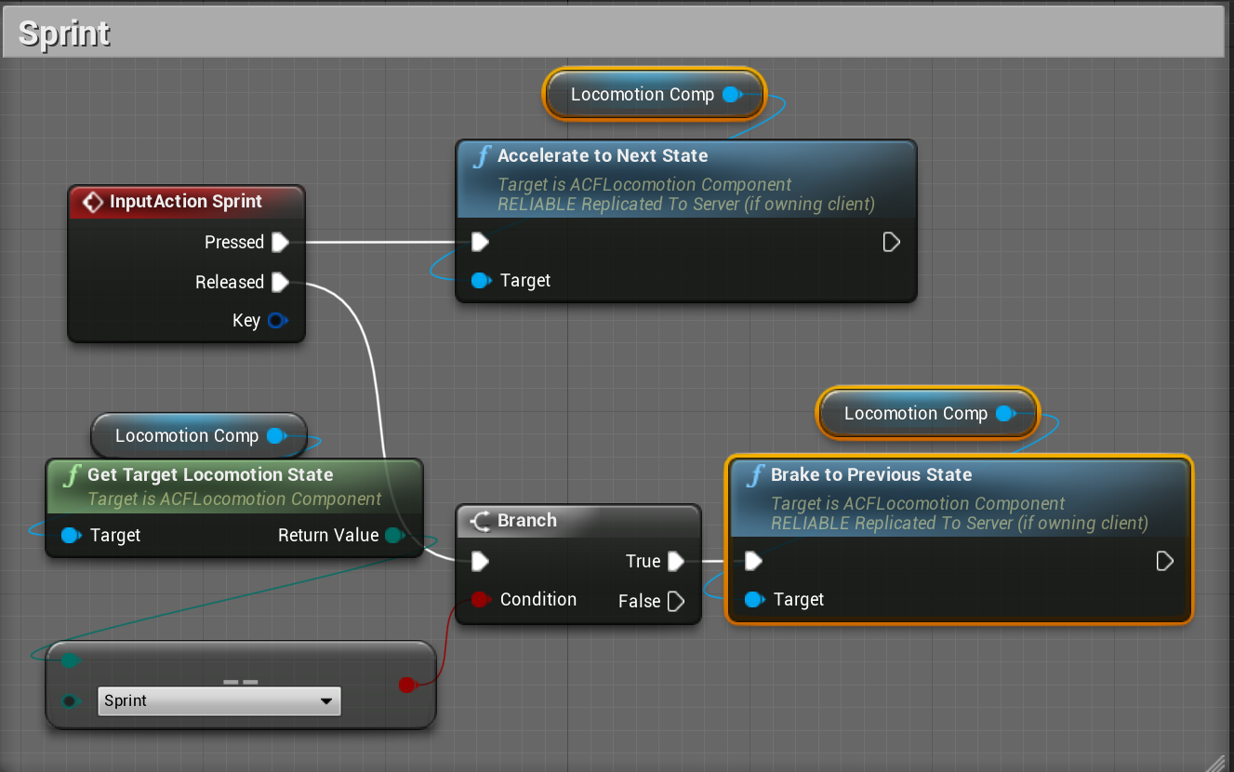Click the output pin of Locomotion Comp above Get Target node
The width and height of the screenshot is (1234, 772).
(x=276, y=435)
